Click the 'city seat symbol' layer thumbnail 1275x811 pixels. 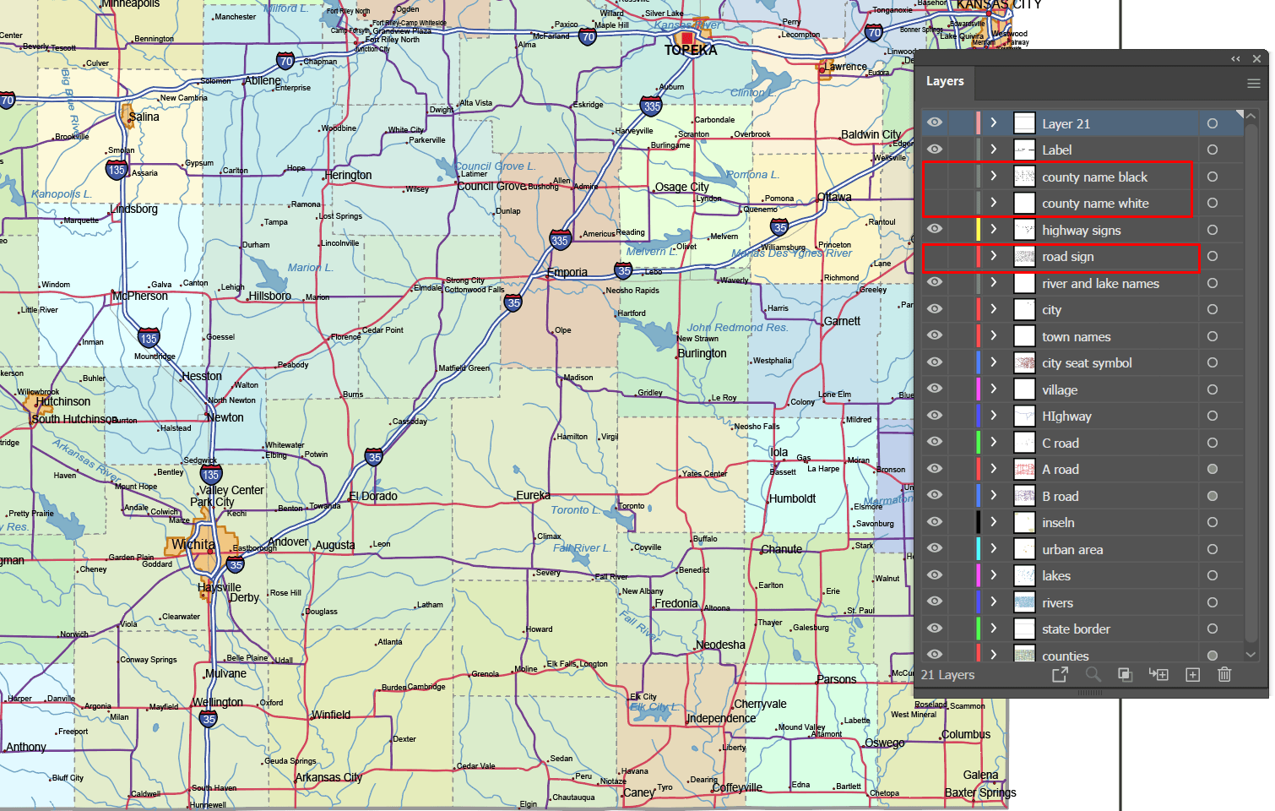pyautogui.click(x=1023, y=362)
